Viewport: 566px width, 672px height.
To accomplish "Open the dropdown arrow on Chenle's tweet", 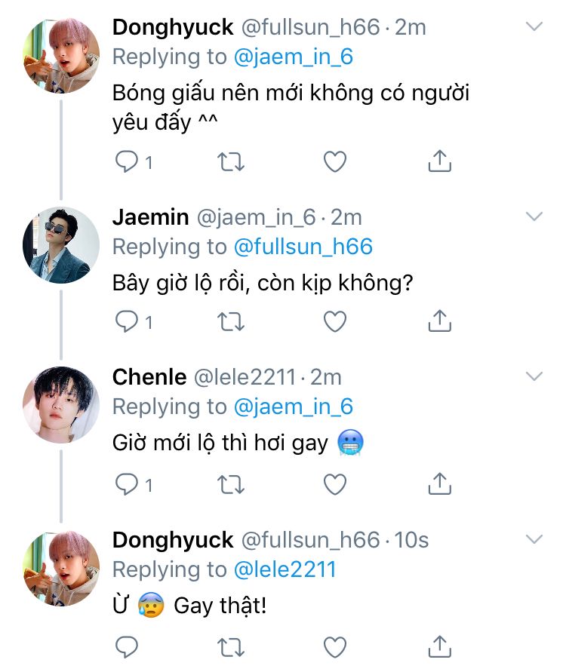I will click(534, 376).
